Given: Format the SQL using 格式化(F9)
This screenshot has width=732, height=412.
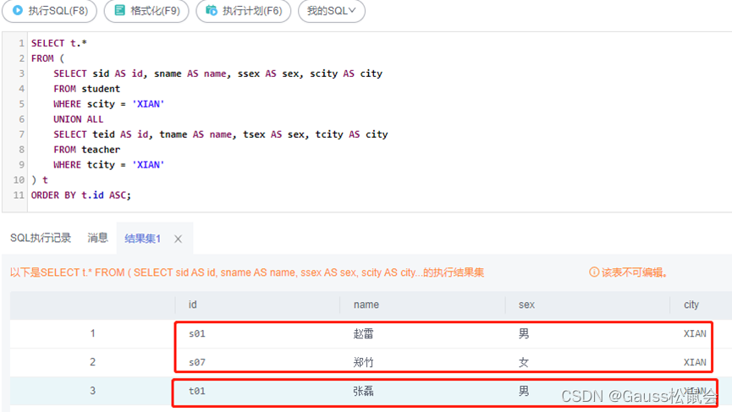Looking at the screenshot, I should pyautogui.click(x=146, y=11).
